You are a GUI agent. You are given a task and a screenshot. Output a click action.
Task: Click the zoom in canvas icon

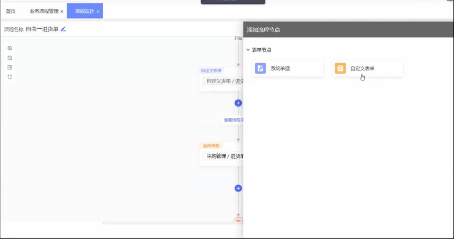[10, 48]
